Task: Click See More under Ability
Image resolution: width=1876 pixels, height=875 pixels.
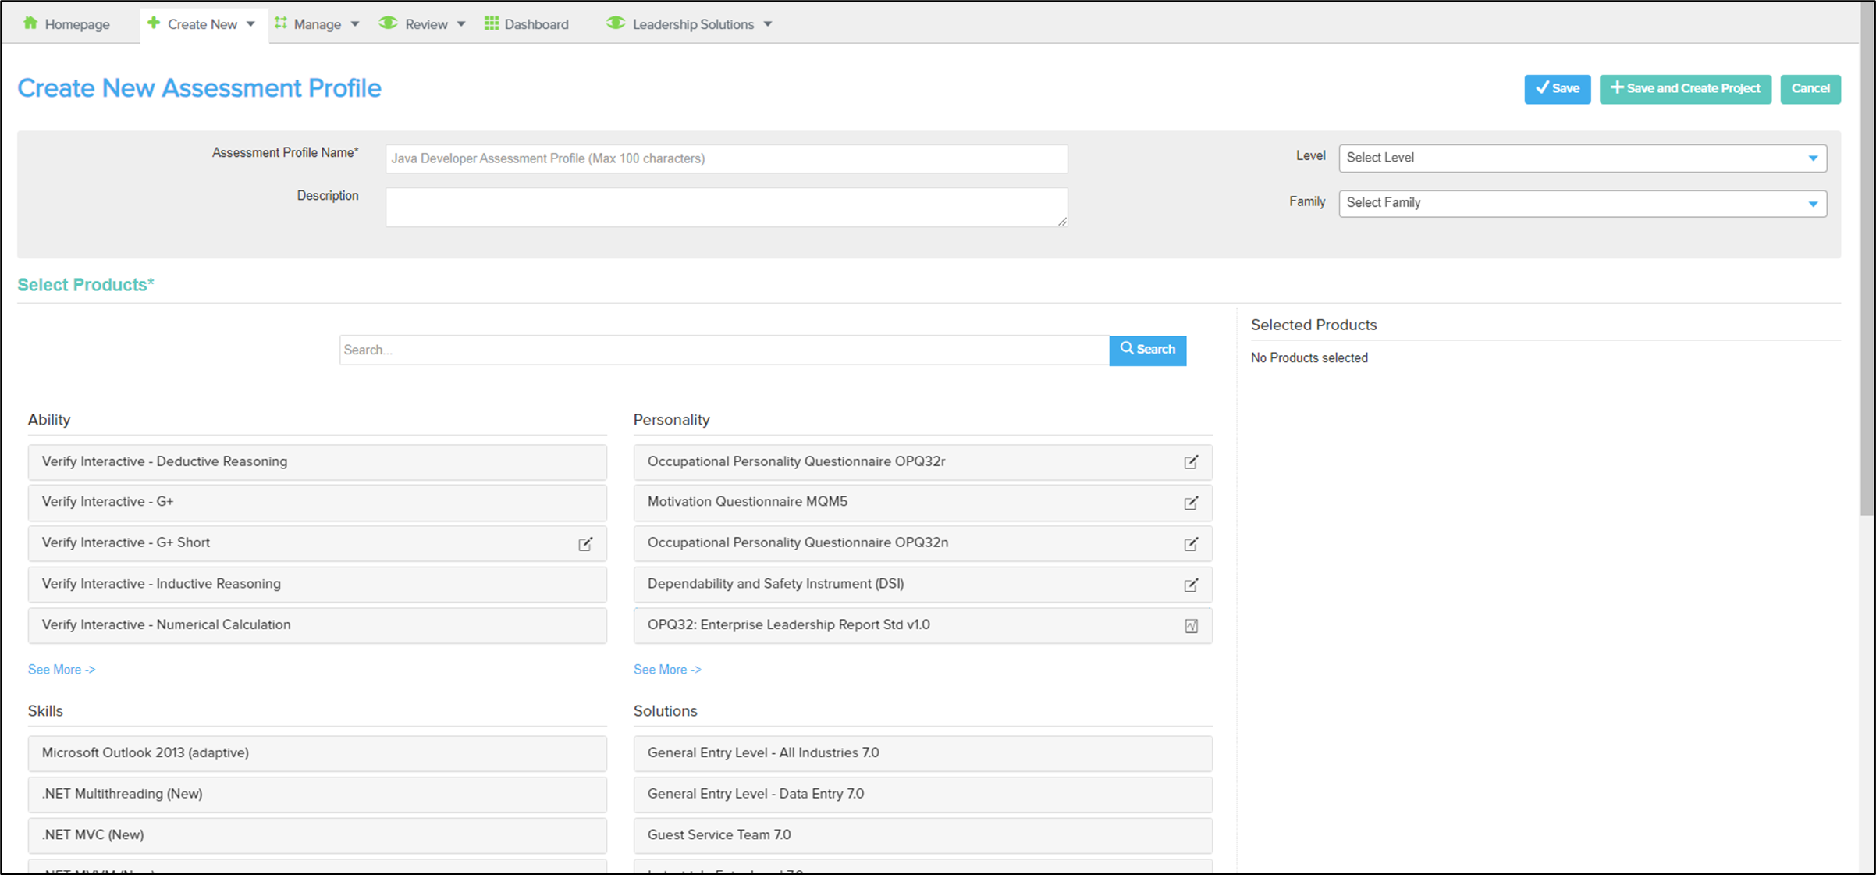Action: tap(62, 670)
